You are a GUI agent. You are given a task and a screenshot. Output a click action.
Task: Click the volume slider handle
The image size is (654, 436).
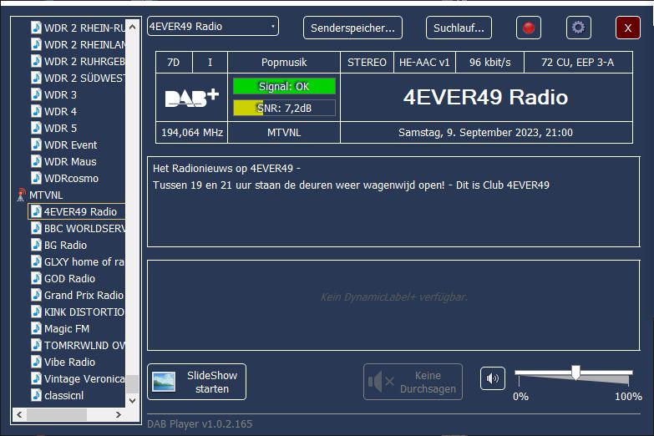pyautogui.click(x=575, y=373)
